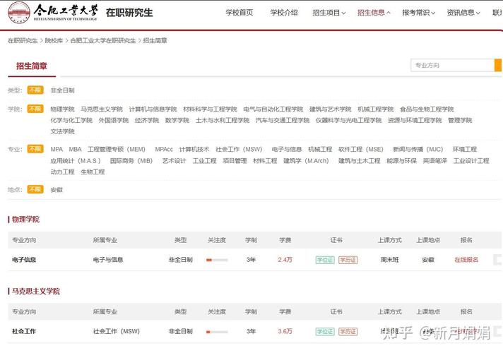Open the 社会工作 program direction
This screenshot has height=353, width=503.
24,332
